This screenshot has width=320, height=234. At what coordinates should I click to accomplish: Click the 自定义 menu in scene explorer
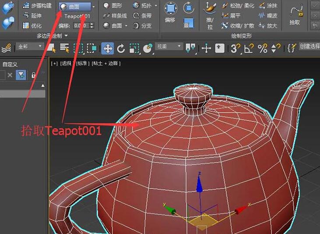(x=10, y=64)
